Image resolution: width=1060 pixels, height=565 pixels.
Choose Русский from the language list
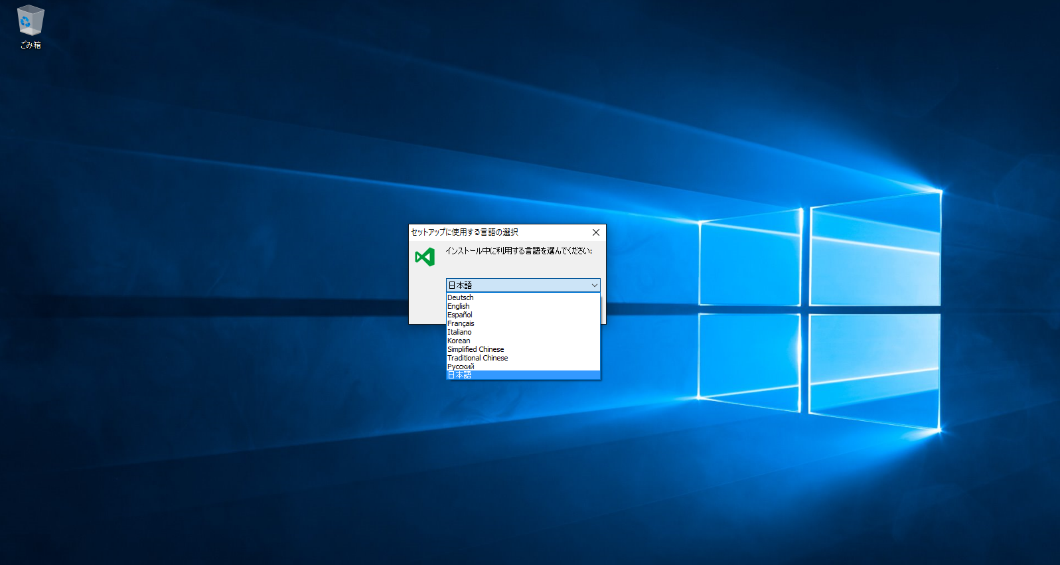point(523,366)
